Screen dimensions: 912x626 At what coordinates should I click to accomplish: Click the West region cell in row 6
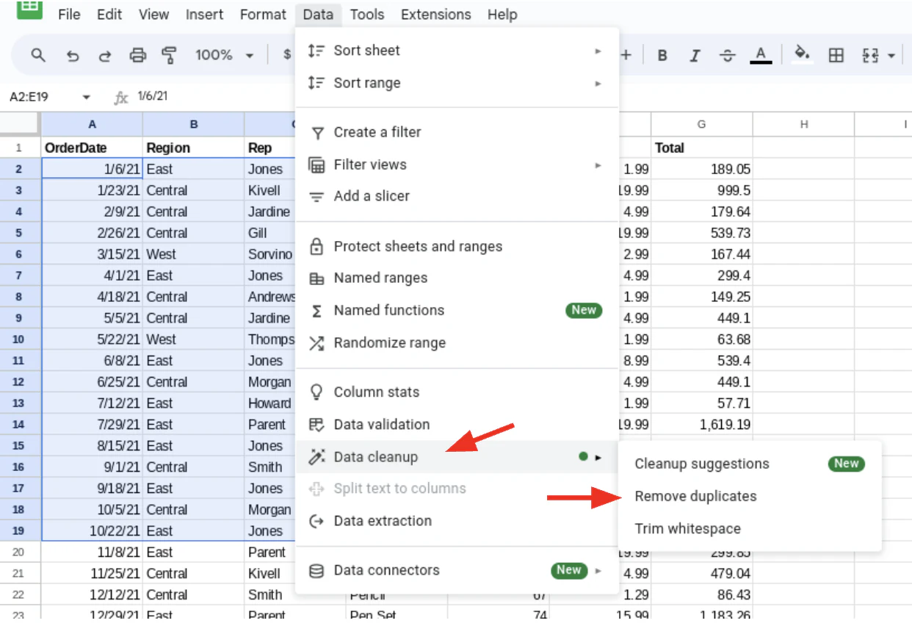[194, 254]
